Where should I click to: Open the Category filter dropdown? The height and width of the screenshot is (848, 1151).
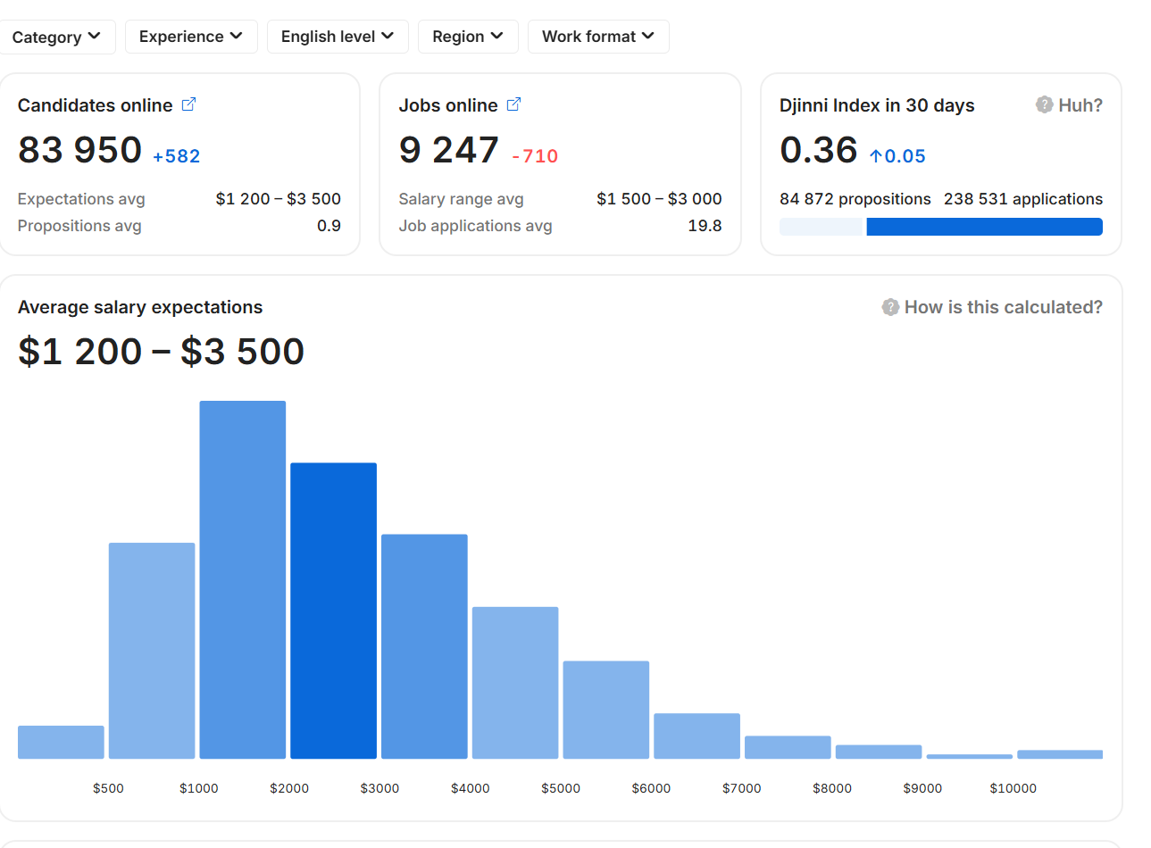56,37
